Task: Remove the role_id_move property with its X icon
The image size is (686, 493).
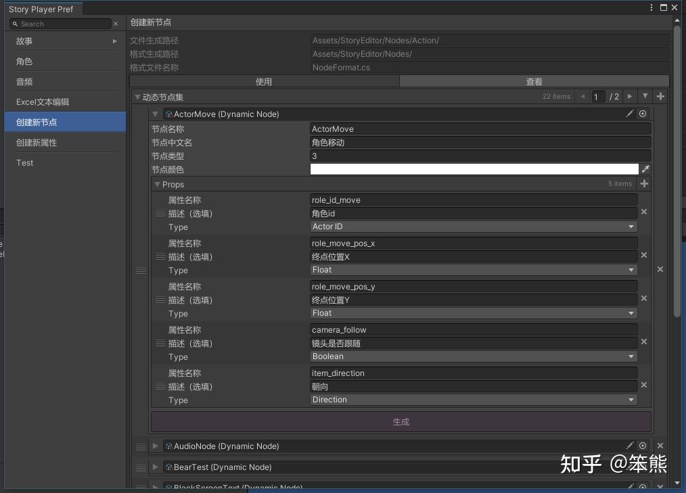Action: tap(643, 212)
